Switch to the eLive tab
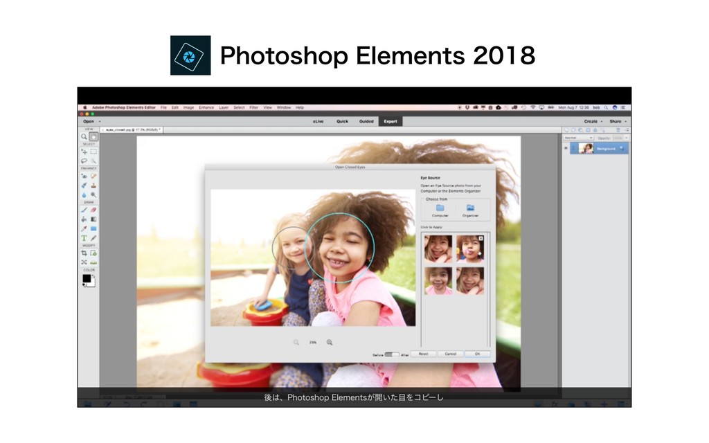The height and width of the screenshot is (443, 709). tap(318, 122)
